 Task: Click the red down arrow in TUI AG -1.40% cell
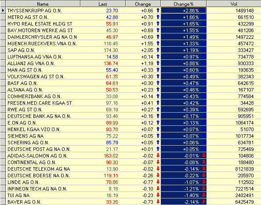pyautogui.click(x=203, y=195)
